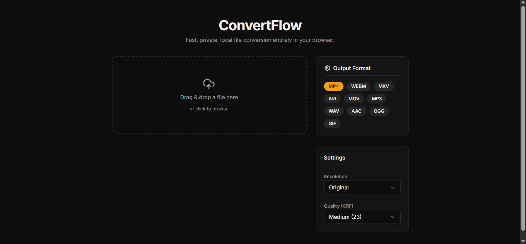Click the scrollbar up arrow

pyautogui.click(x=523, y=3)
